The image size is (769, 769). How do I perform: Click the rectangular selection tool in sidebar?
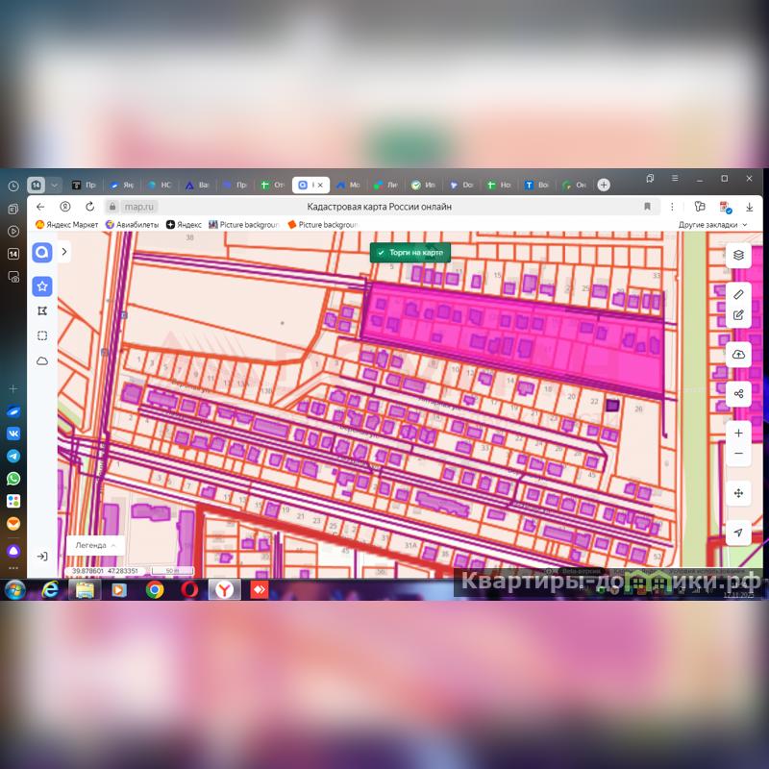click(x=42, y=335)
